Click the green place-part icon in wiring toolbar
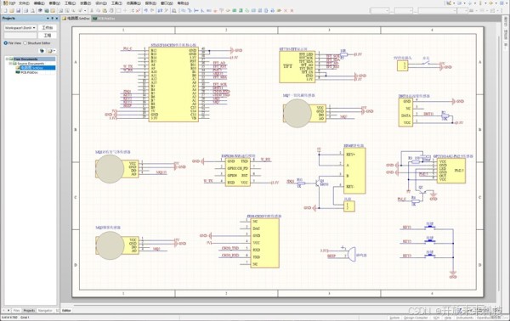This screenshot has height=321, width=510. coord(235,10)
